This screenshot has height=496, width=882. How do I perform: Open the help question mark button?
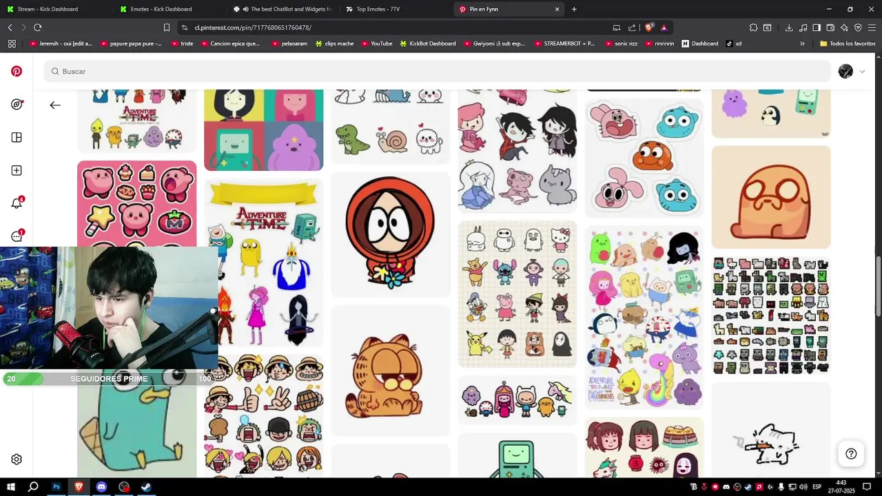tap(851, 453)
